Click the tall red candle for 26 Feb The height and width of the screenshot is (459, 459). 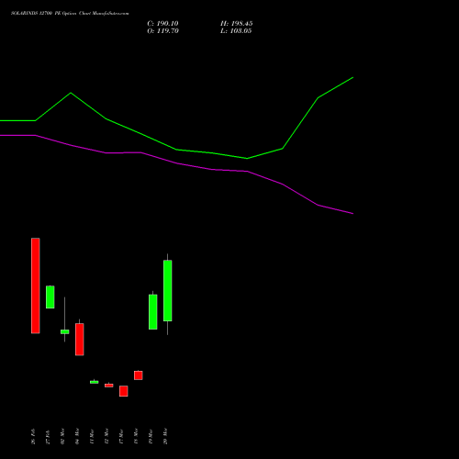tap(36, 285)
